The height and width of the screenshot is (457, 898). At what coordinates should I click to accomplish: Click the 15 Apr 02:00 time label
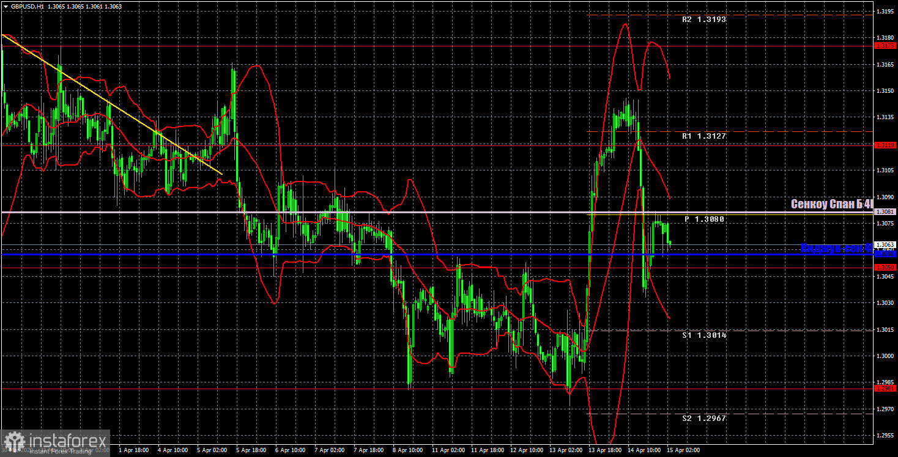(684, 450)
